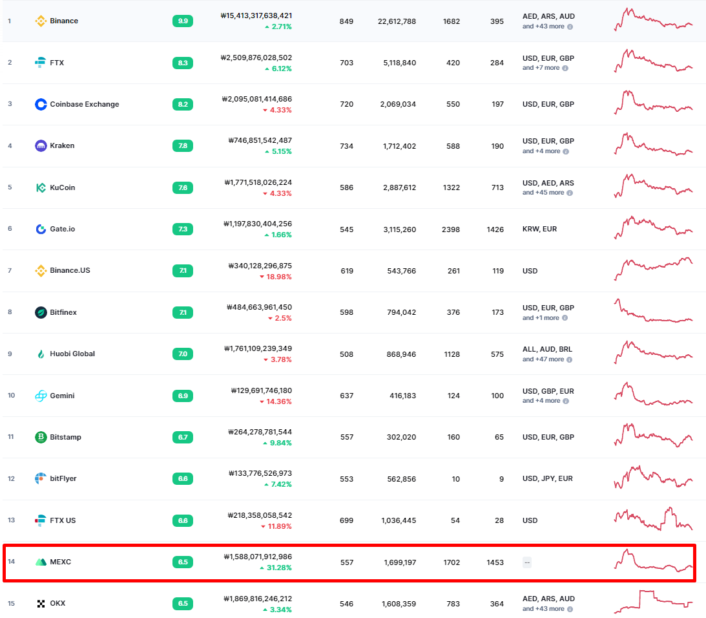
Task: Click info icon beside KuCoin's +45 more
Action: (570, 193)
